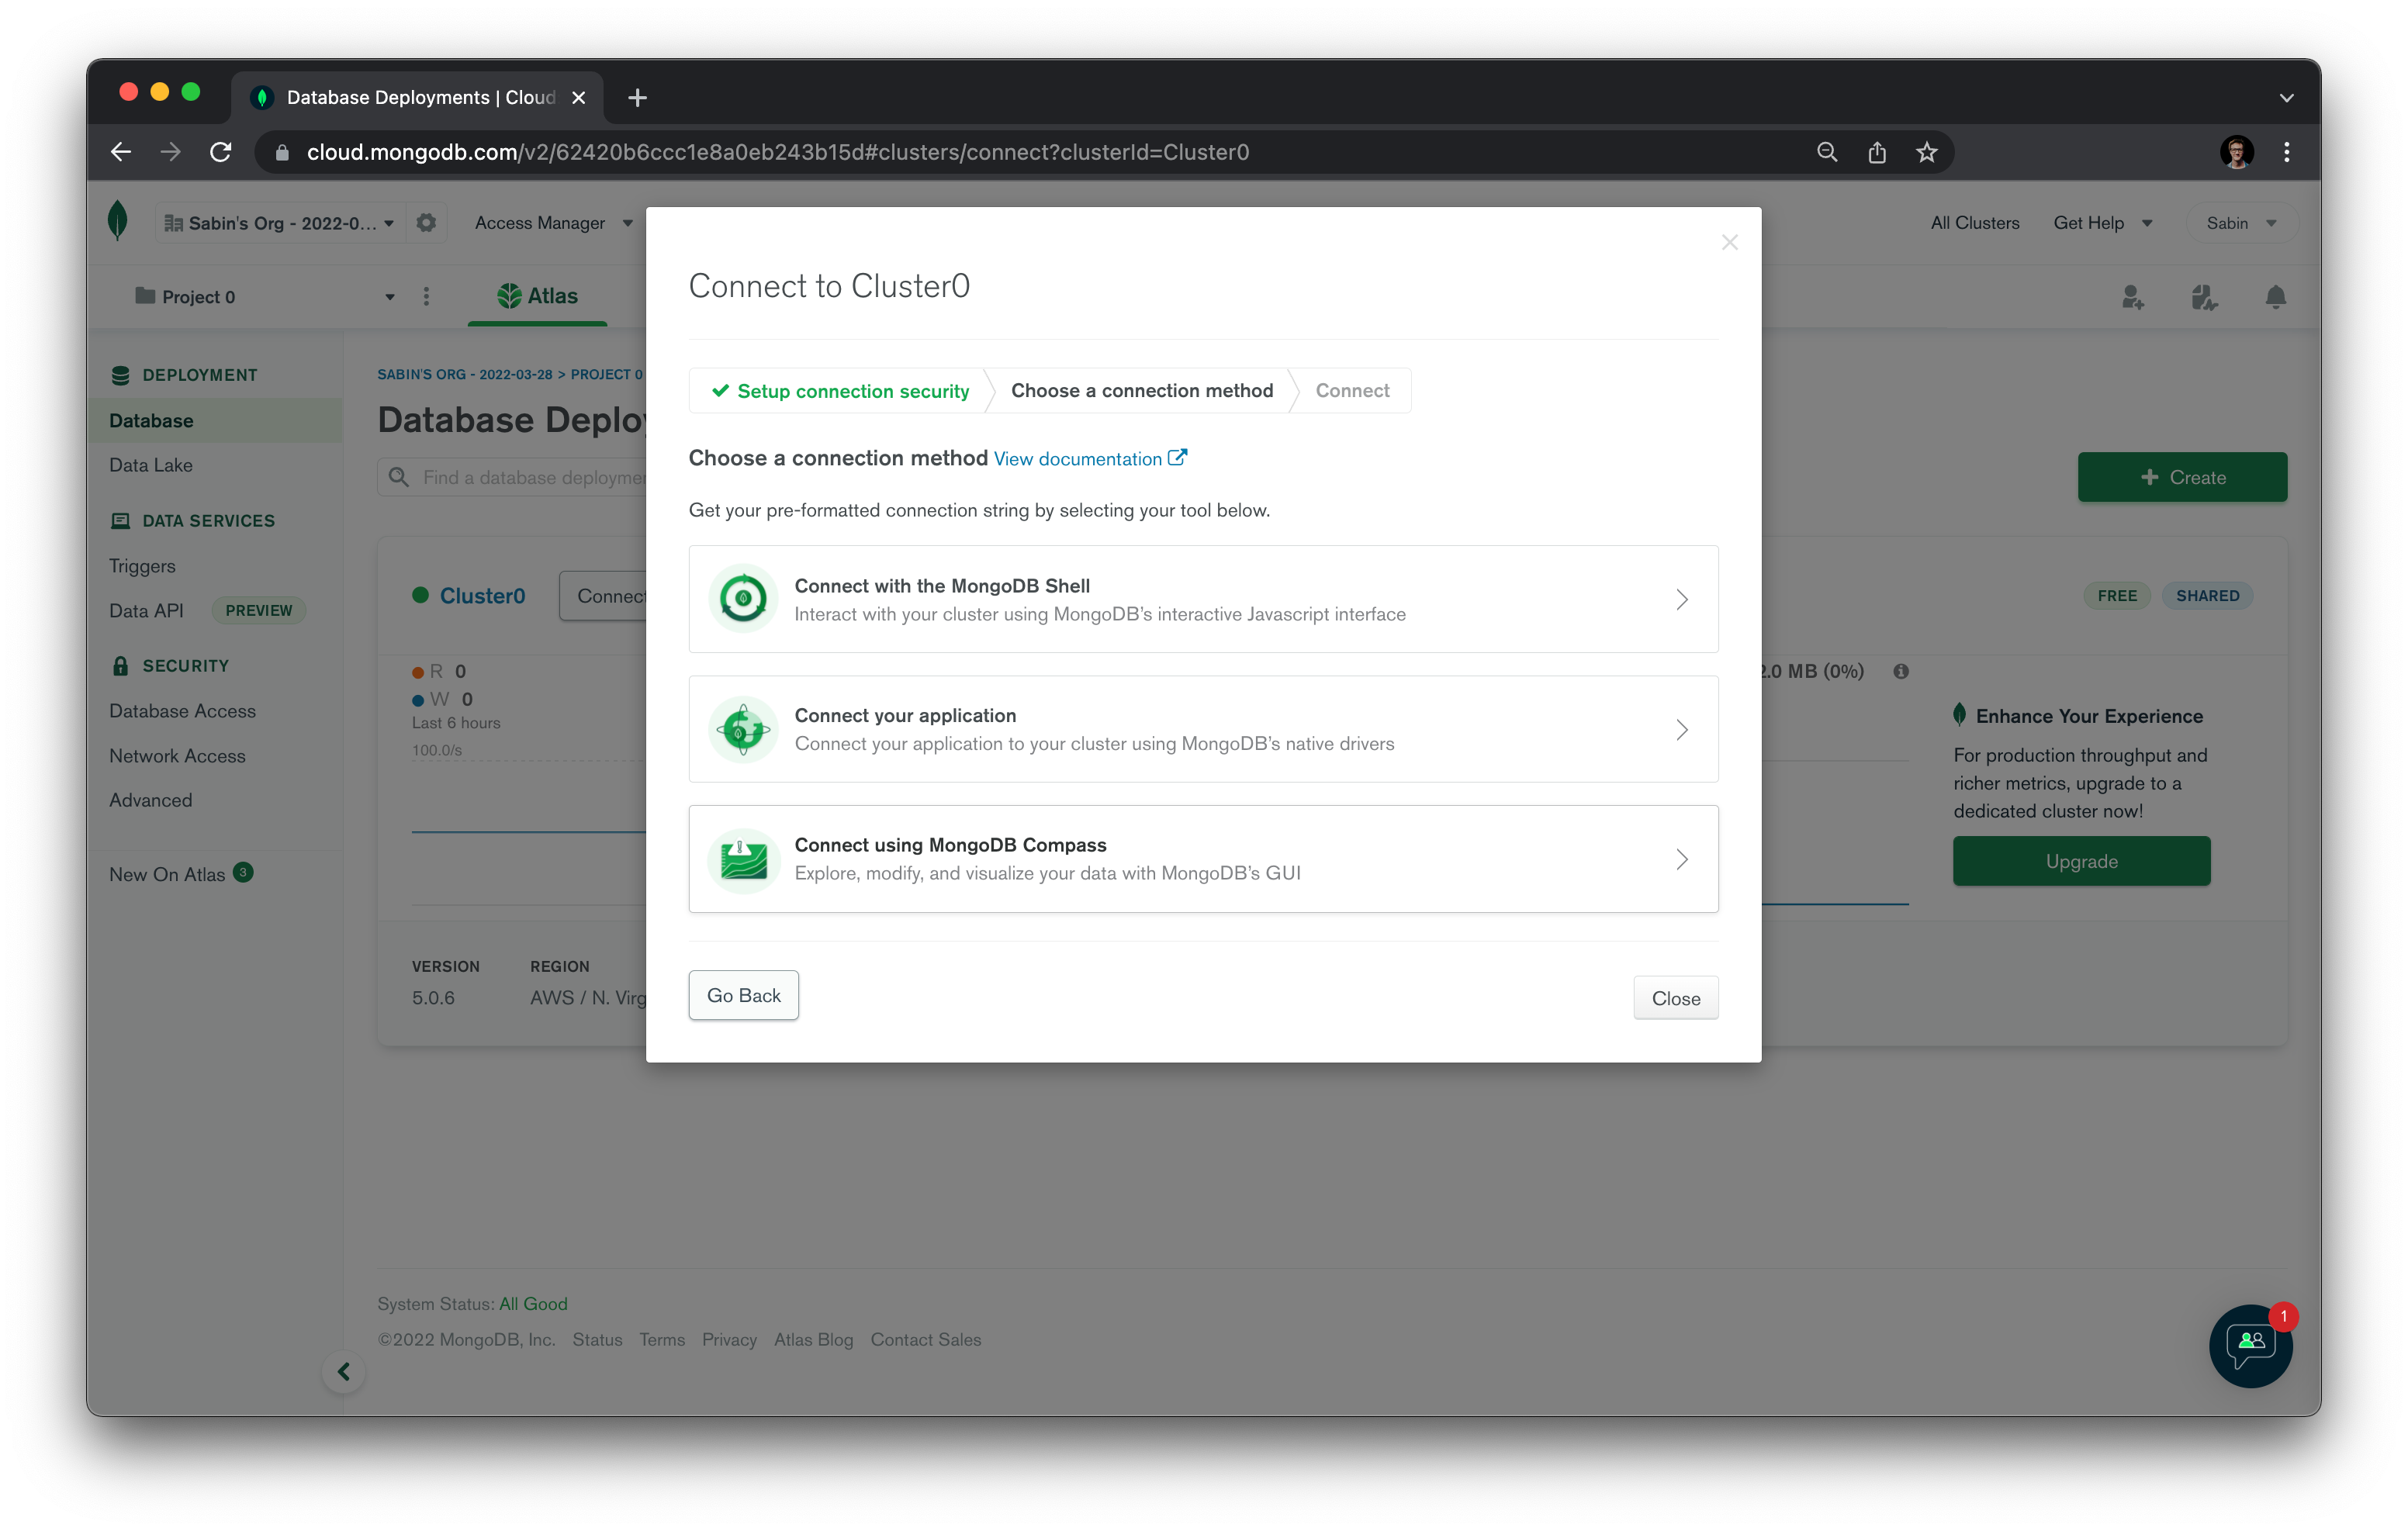The width and height of the screenshot is (2408, 1531).
Task: Click the notifications bell icon
Action: point(2275,297)
